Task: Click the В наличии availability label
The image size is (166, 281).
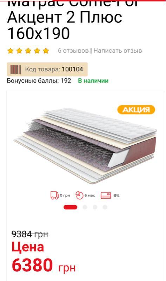Action: pos(93,81)
